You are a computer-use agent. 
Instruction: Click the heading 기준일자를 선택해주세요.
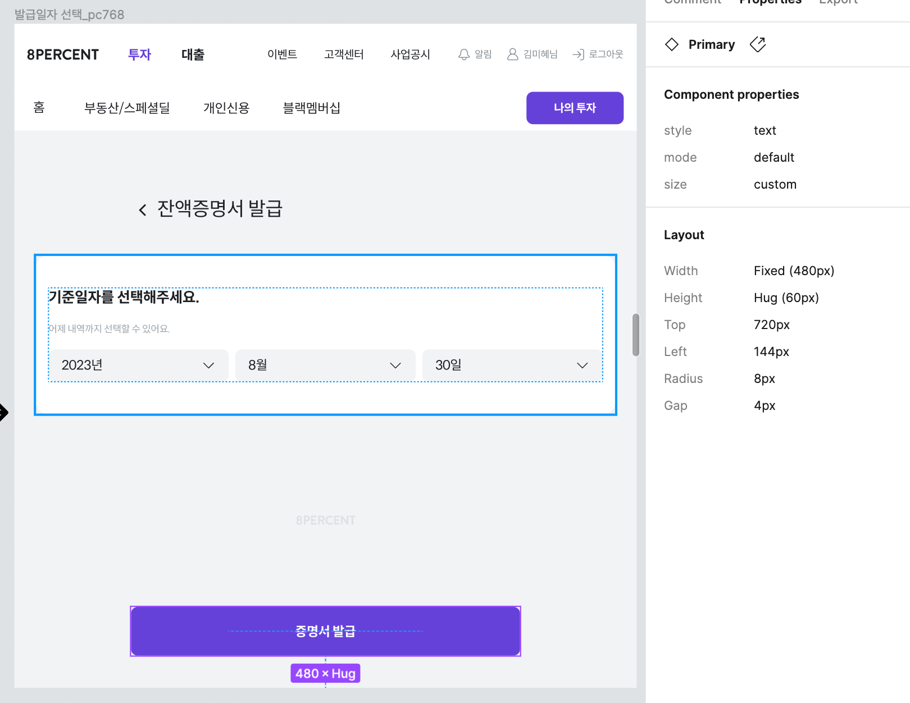(x=124, y=296)
